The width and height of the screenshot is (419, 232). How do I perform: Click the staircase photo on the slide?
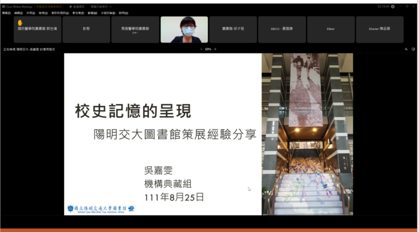(307, 135)
